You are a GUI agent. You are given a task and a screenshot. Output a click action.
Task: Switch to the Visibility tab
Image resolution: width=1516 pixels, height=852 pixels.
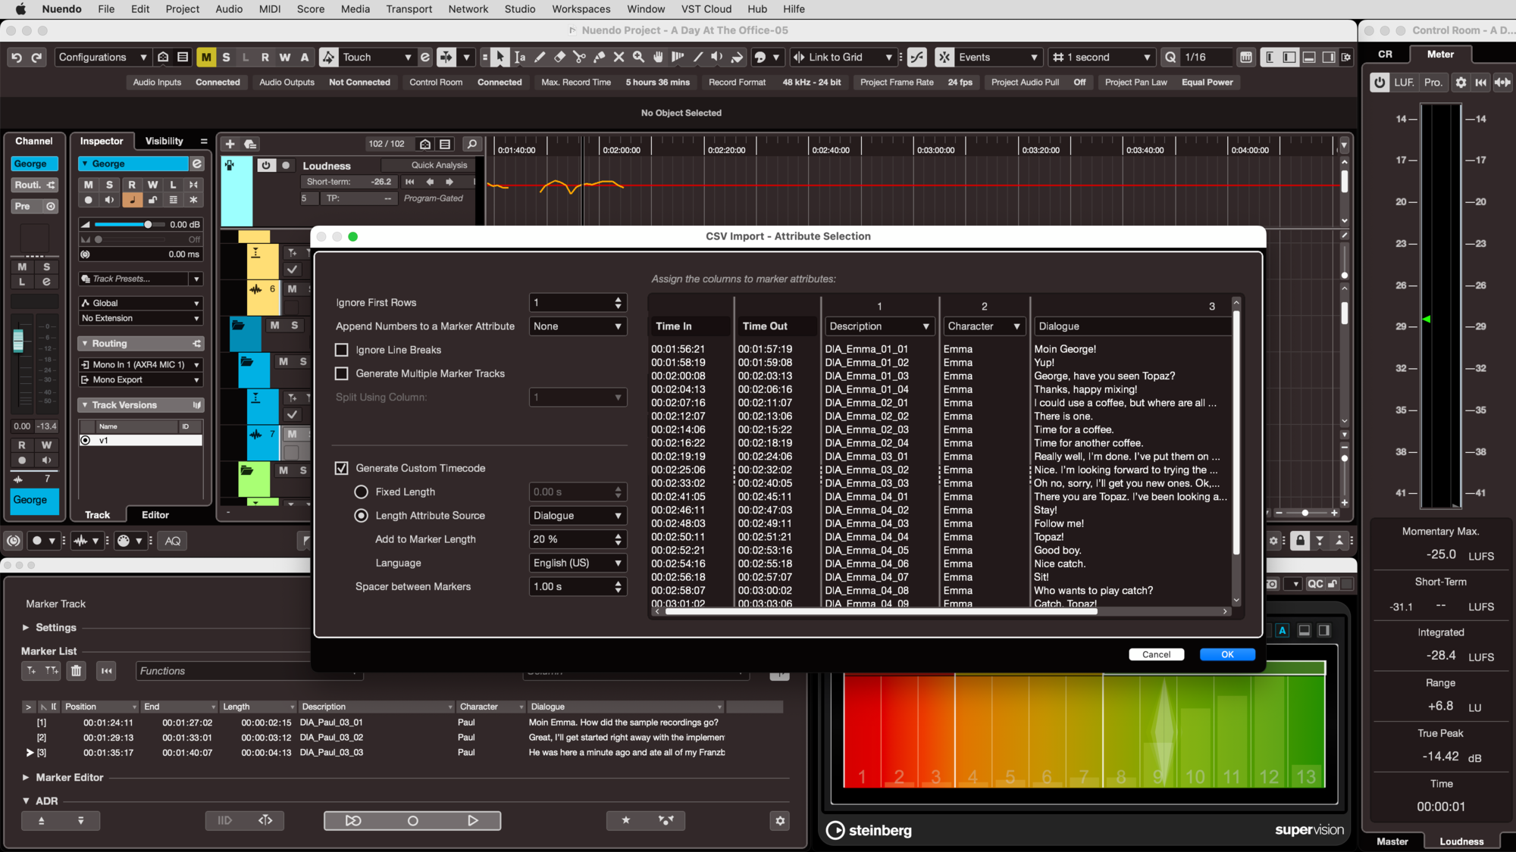pyautogui.click(x=164, y=141)
